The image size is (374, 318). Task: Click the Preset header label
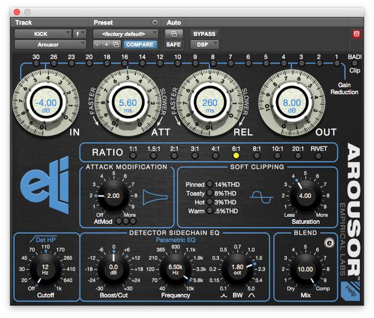click(103, 22)
